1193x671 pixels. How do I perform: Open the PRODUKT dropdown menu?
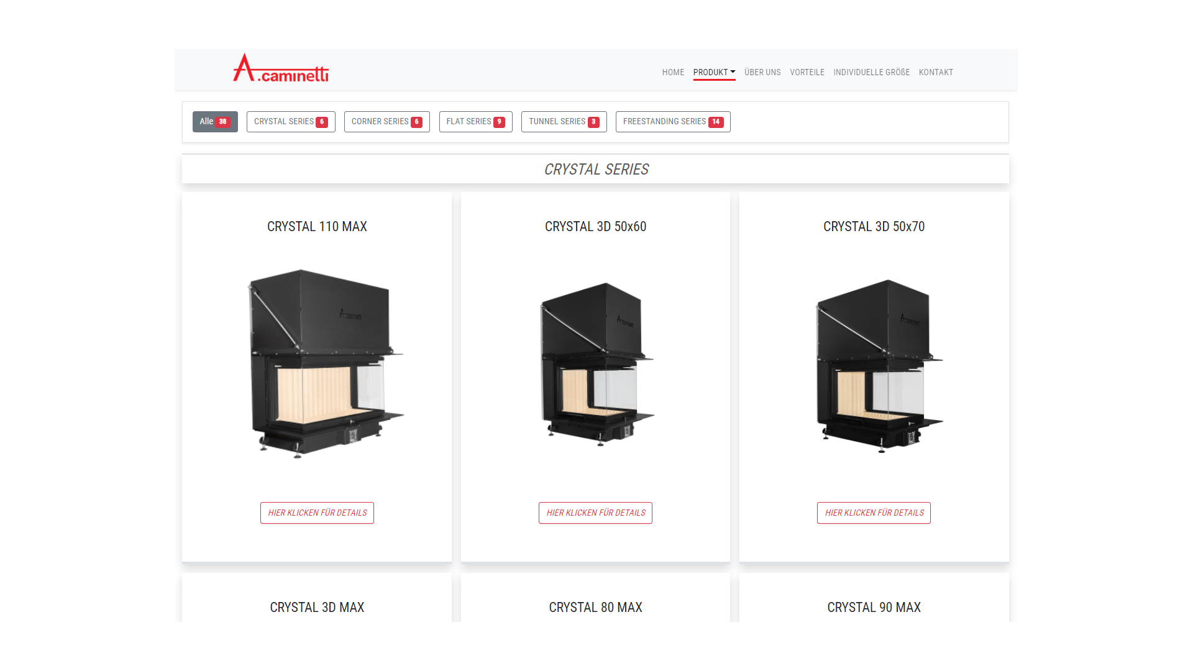click(714, 73)
